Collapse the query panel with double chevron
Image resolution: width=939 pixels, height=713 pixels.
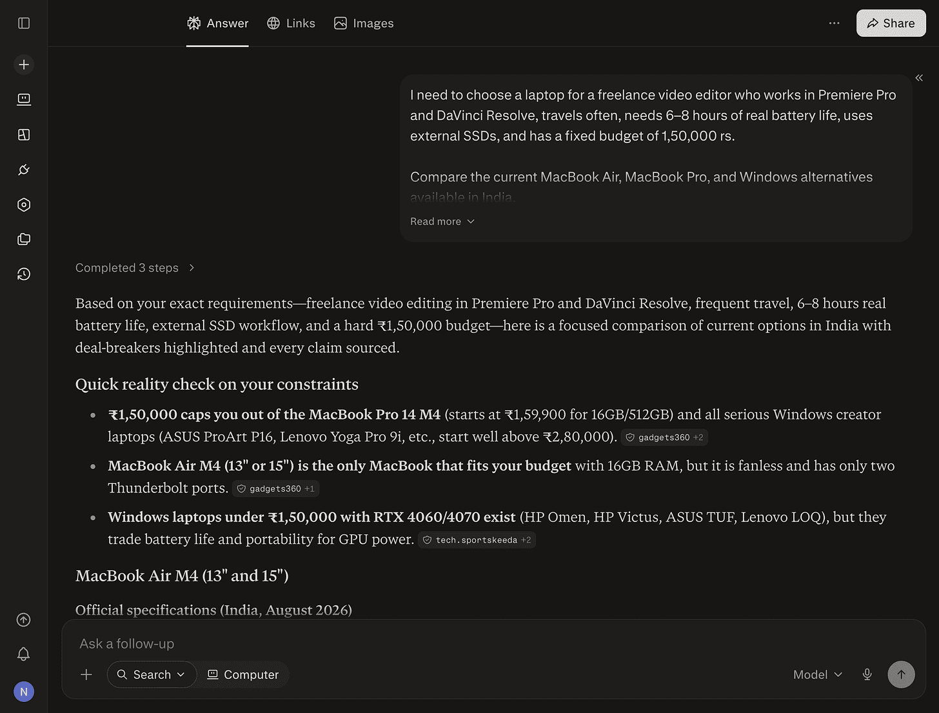coord(919,78)
